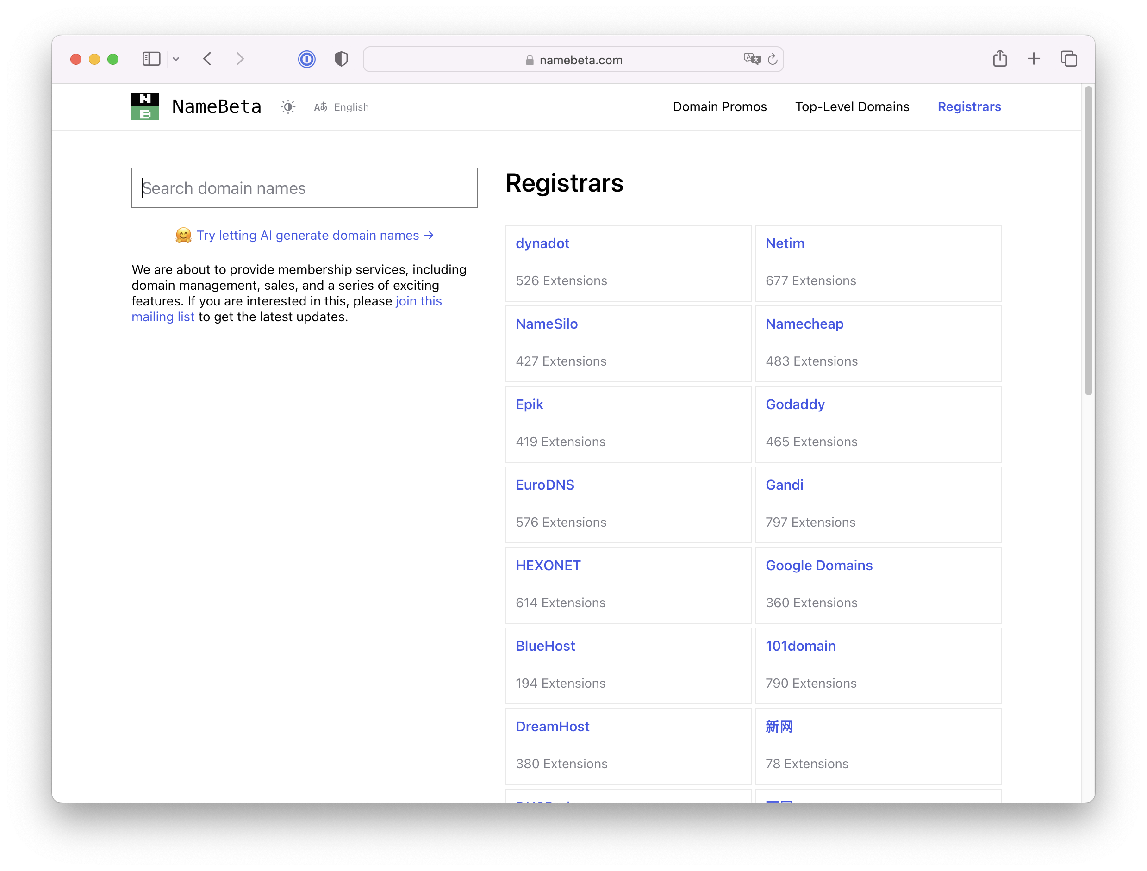Open the English language selector
Screen dimensions: 1147x871
[x=341, y=107]
